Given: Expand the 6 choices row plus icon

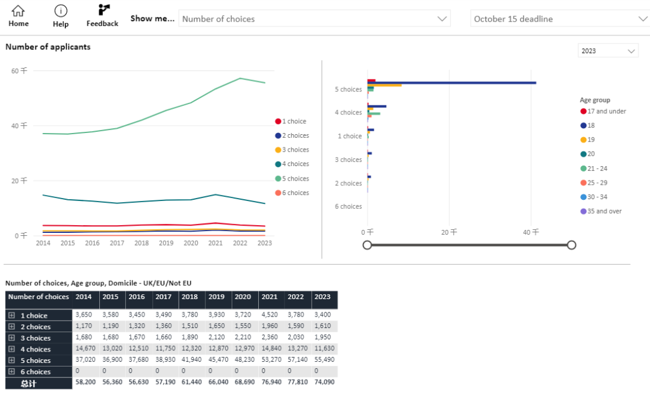Looking at the screenshot, I should pos(11,371).
